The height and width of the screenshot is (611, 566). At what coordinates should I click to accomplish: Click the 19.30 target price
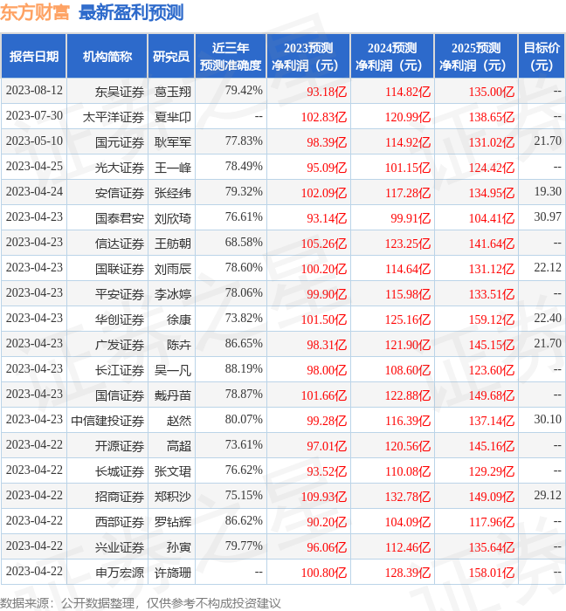click(x=548, y=191)
